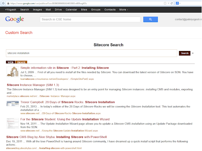
Task: Open Drive from Google bar
Action: (58, 9)
